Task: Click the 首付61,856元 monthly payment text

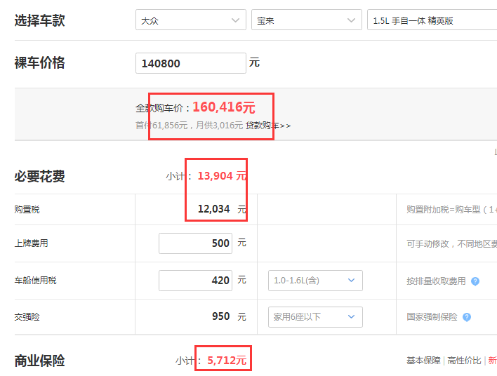Action: click(190, 126)
